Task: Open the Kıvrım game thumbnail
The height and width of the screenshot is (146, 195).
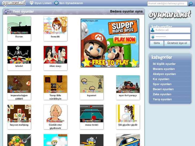Action: coord(19,25)
